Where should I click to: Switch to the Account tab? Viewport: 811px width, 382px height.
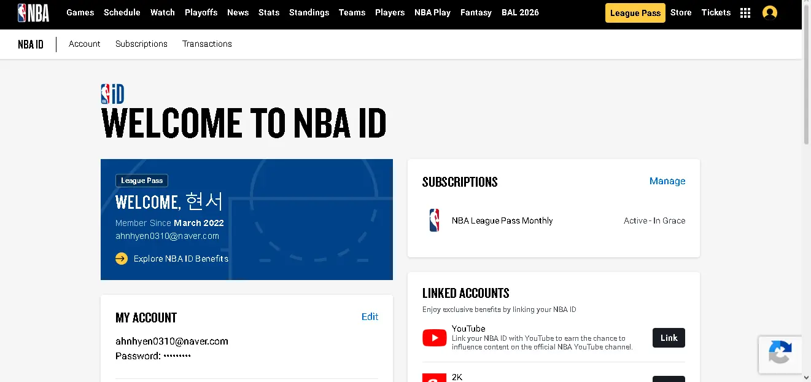tap(85, 44)
